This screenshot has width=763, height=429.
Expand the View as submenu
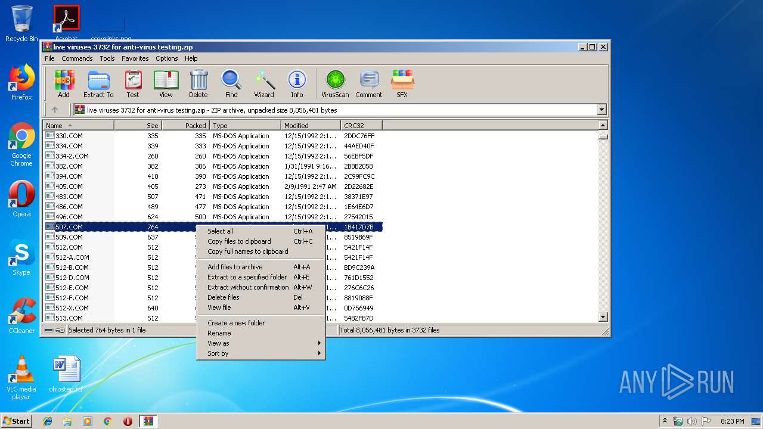pyautogui.click(x=260, y=343)
